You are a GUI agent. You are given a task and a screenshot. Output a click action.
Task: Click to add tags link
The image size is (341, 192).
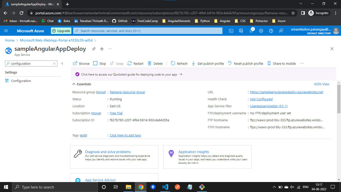point(125,135)
